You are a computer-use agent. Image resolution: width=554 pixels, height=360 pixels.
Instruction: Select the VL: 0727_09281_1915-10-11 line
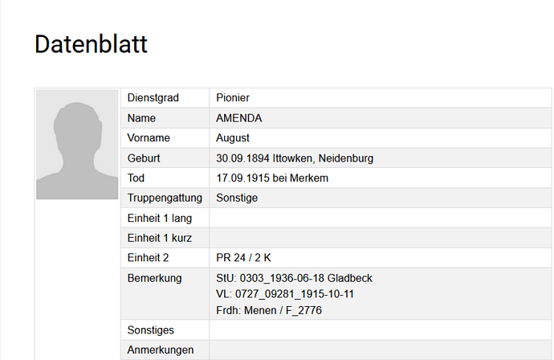click(x=285, y=294)
